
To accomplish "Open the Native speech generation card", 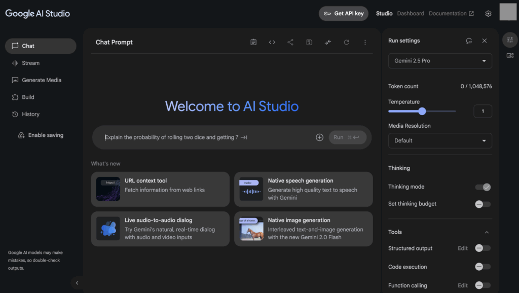I will (x=304, y=190).
